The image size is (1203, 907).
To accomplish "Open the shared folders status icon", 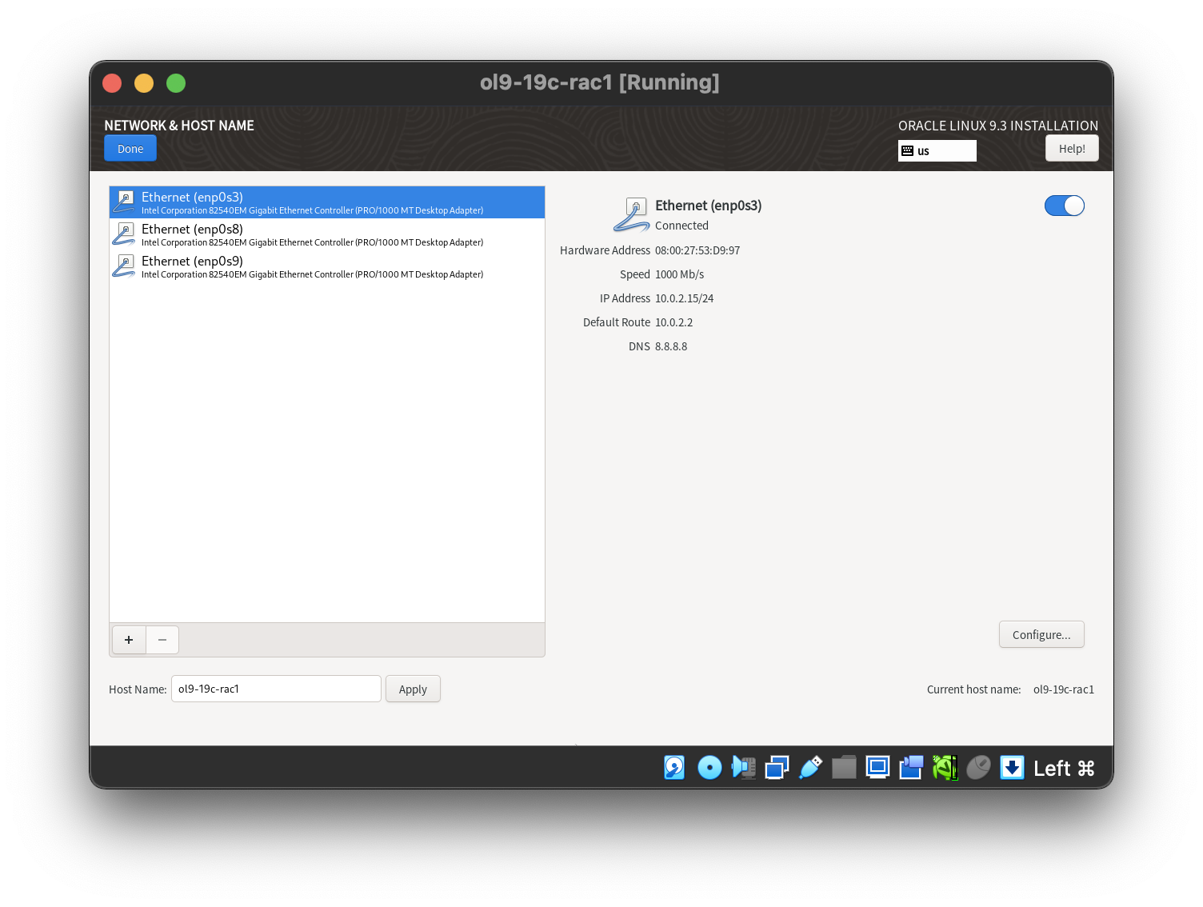I will [844, 768].
